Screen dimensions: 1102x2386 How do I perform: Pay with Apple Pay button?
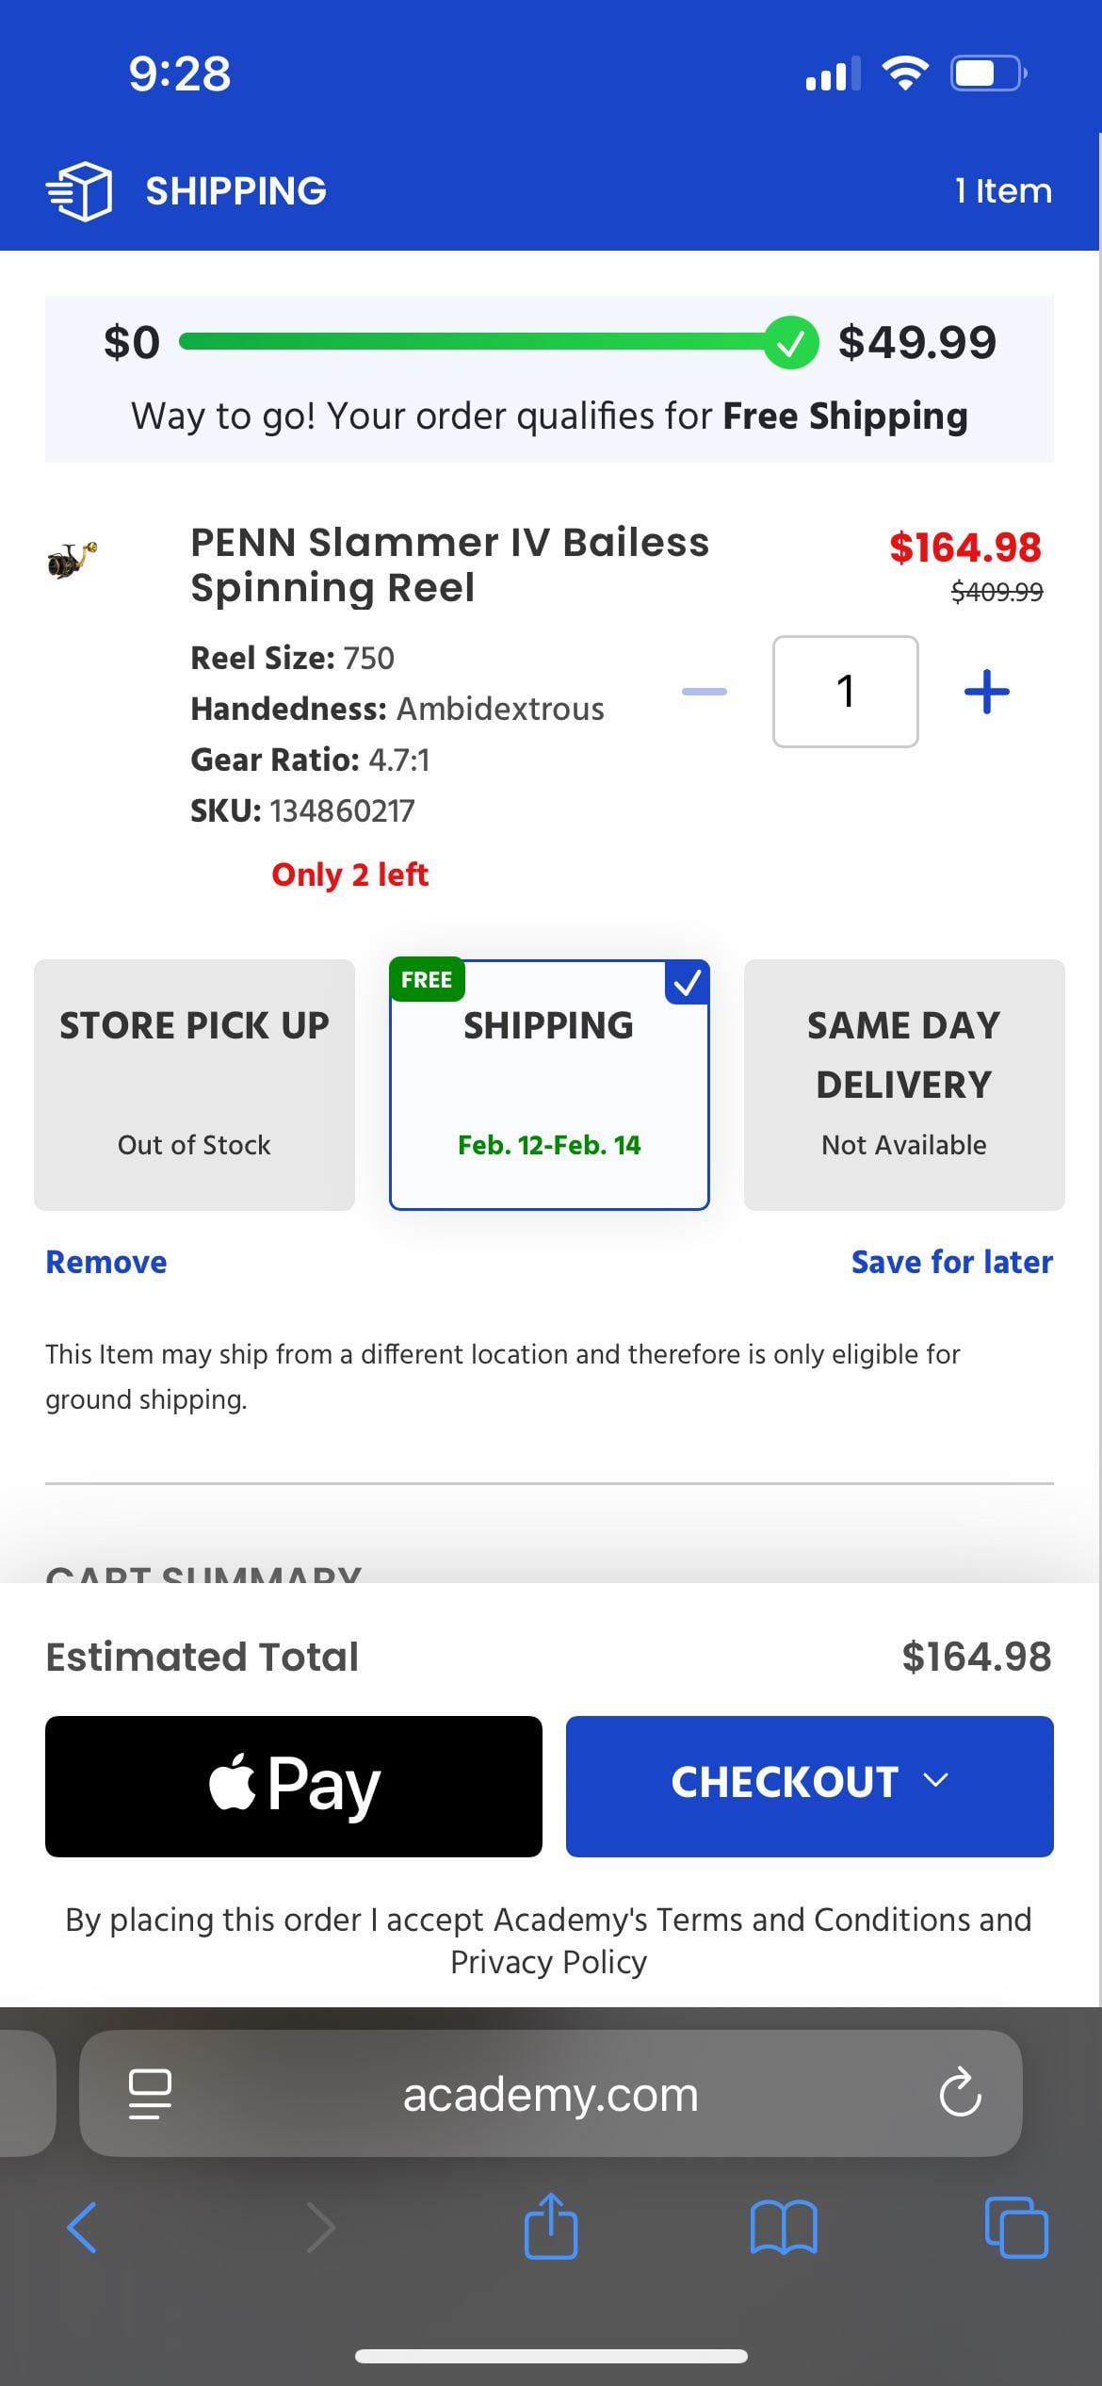click(x=294, y=1786)
